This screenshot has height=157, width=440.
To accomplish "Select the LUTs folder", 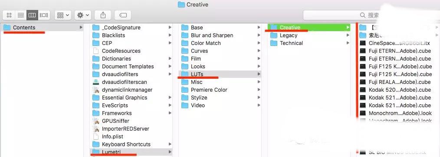I will coord(220,74).
